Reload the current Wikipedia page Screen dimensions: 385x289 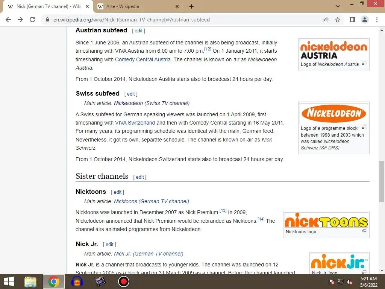(32, 20)
